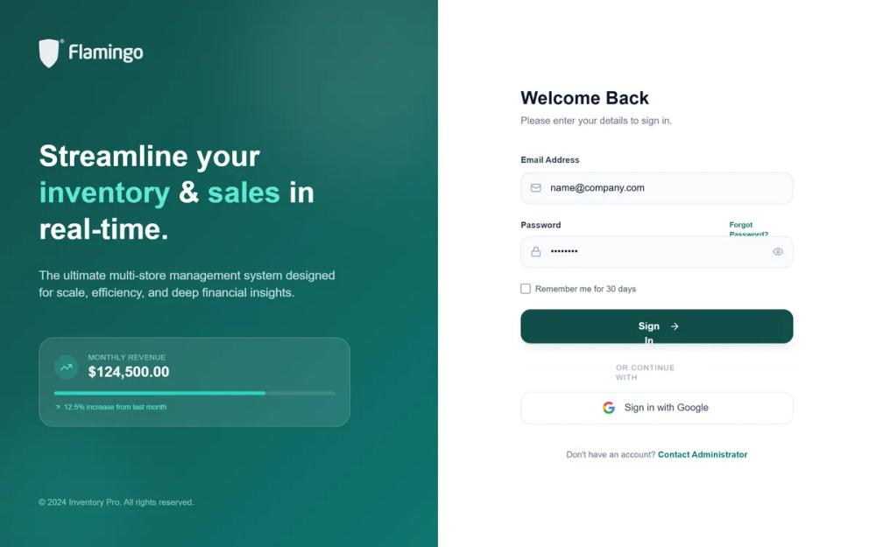876x547 pixels.
Task: Focus the Password input field
Action: 657,252
